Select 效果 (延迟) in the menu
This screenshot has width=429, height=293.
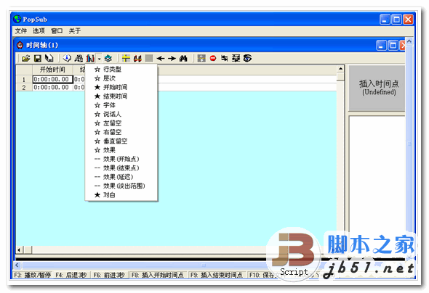click(x=121, y=177)
